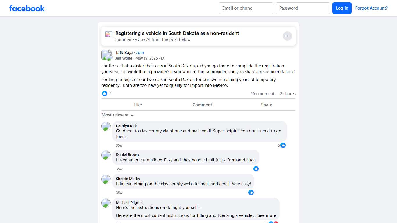The image size is (397, 223).
Task: Open the Forgot Account link
Action: [x=371, y=8]
